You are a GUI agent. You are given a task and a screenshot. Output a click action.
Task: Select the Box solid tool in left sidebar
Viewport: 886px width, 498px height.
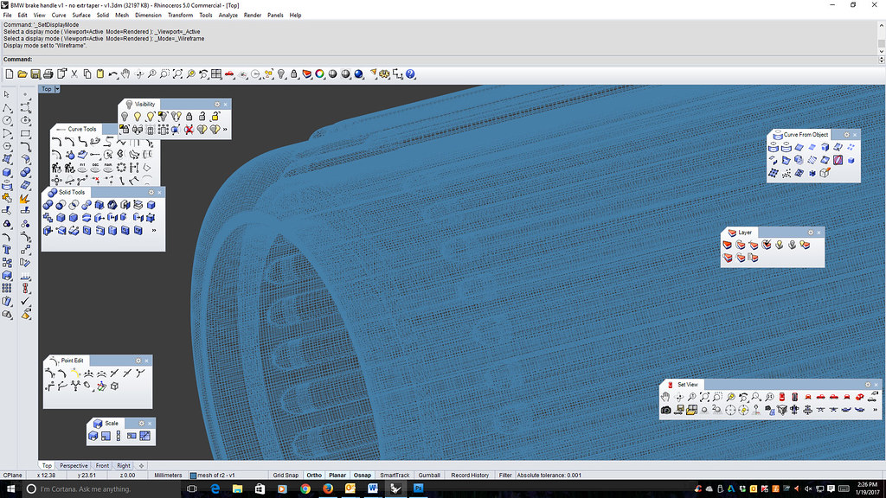point(7,172)
